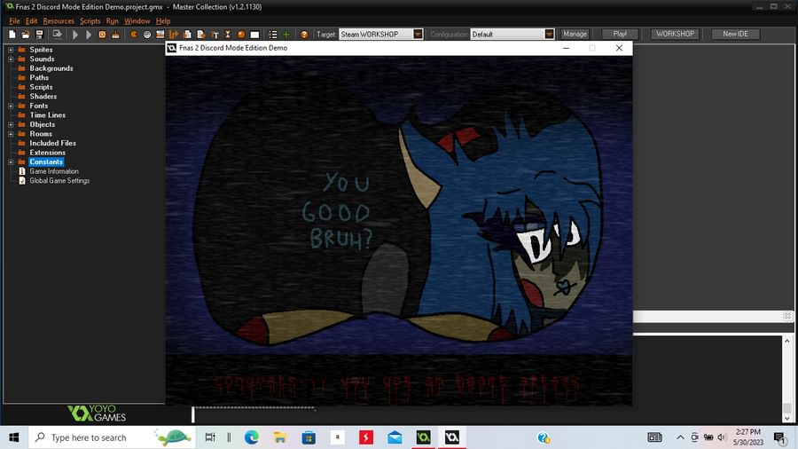Expand the Sprites folder
The image size is (798, 449).
[x=11, y=50]
